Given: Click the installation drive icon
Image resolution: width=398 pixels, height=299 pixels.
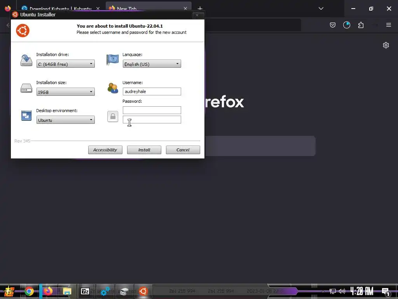Looking at the screenshot, I should pos(26,60).
